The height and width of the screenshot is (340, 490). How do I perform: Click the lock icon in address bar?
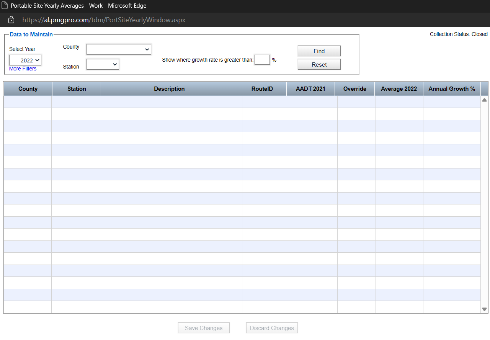coord(11,20)
